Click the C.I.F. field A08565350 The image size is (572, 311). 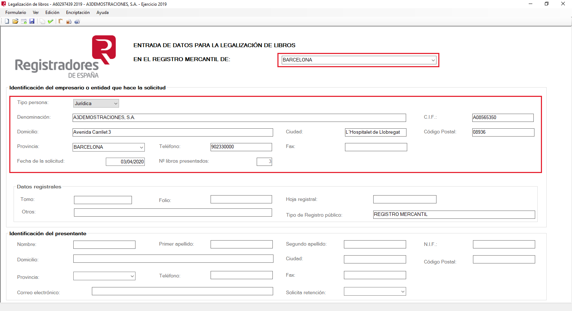[503, 118]
